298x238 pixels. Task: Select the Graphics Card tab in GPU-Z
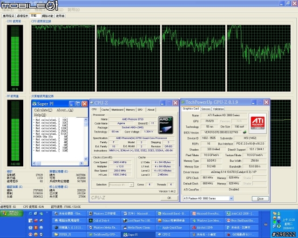[x=191, y=109]
